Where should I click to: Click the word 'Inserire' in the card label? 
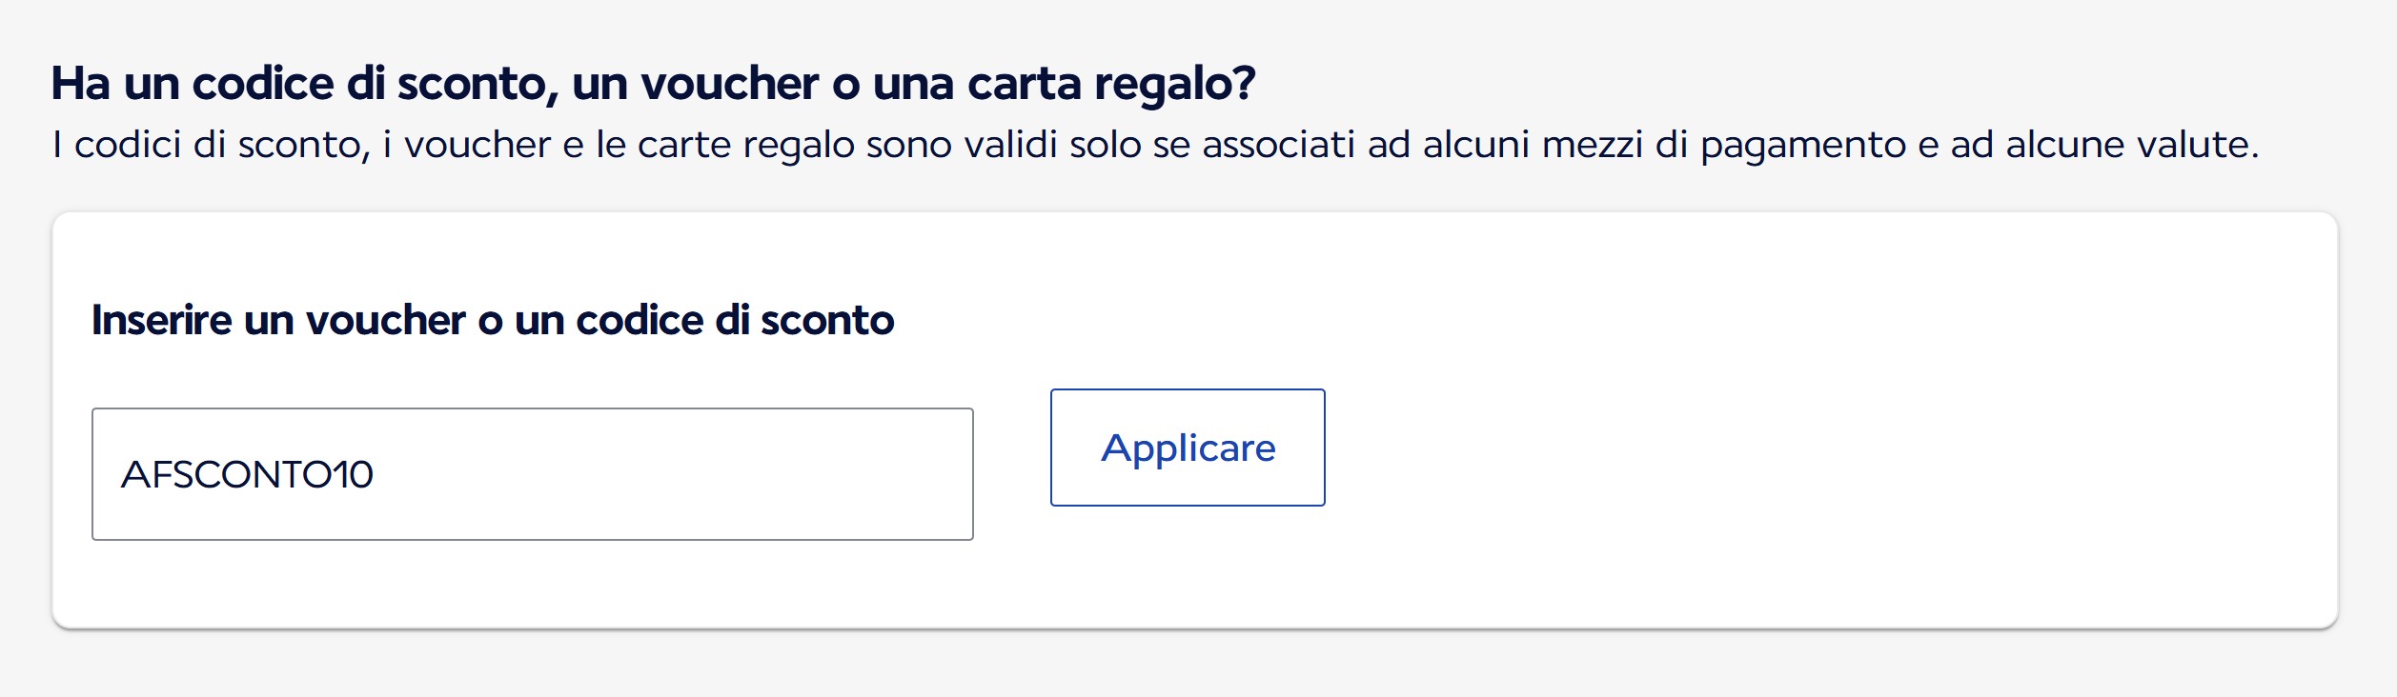click(161, 320)
